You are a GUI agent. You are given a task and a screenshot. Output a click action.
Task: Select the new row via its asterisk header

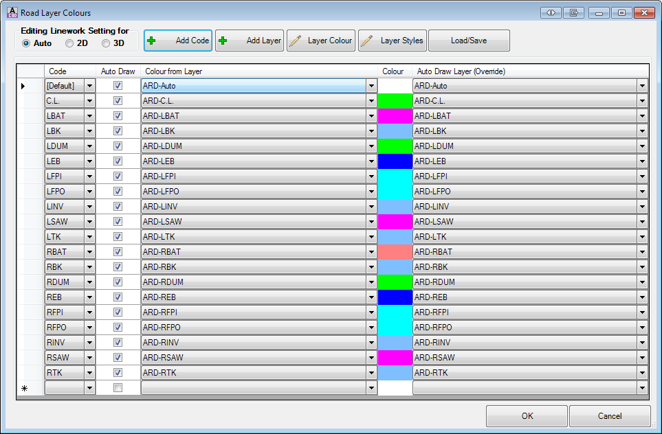30,388
